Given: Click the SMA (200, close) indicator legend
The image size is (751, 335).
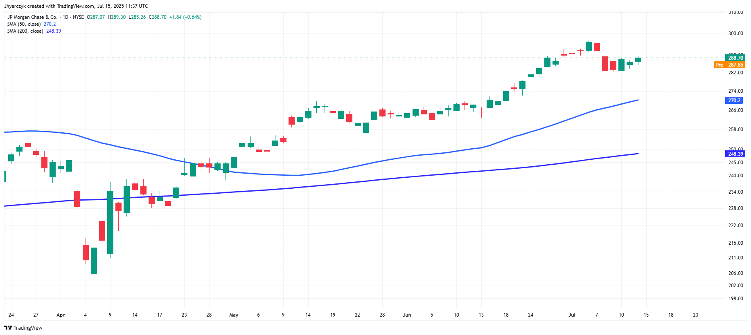Looking at the screenshot, I should tap(25, 31).
